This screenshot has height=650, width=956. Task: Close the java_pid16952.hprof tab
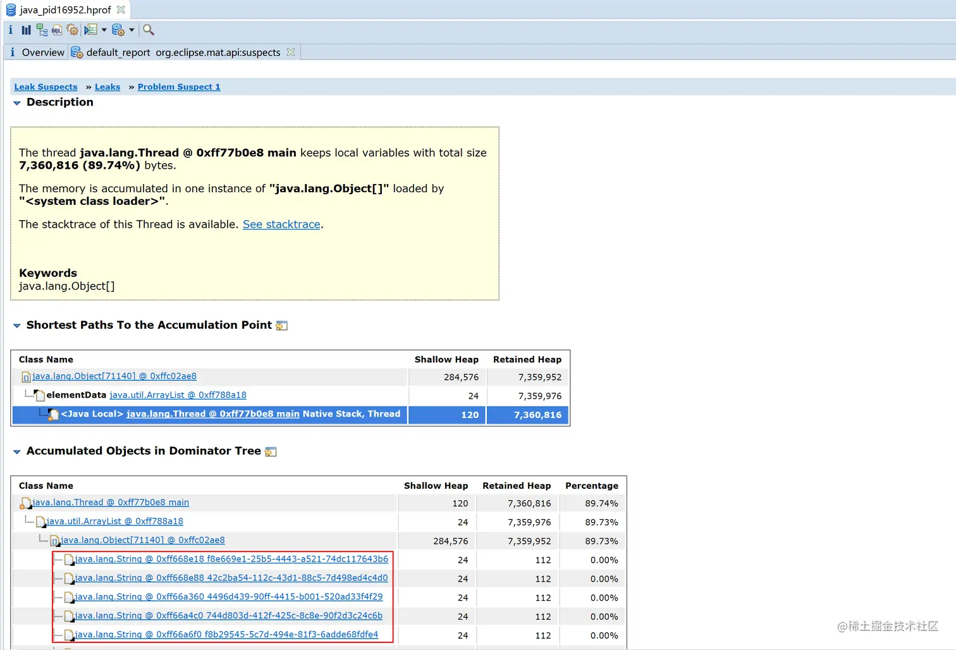(121, 9)
